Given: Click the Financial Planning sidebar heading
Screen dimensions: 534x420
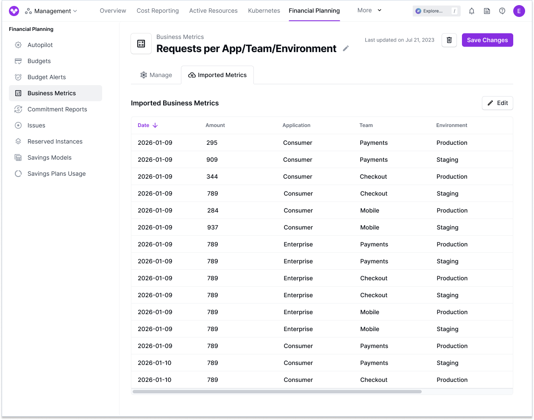Looking at the screenshot, I should pyautogui.click(x=31, y=29).
